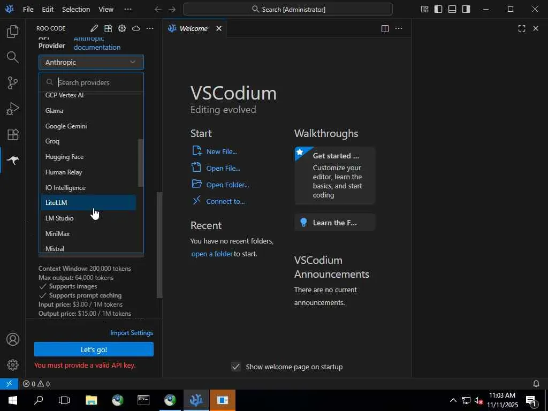Open editor more actions ellipsis
The height and width of the screenshot is (411, 548).
pos(399,29)
